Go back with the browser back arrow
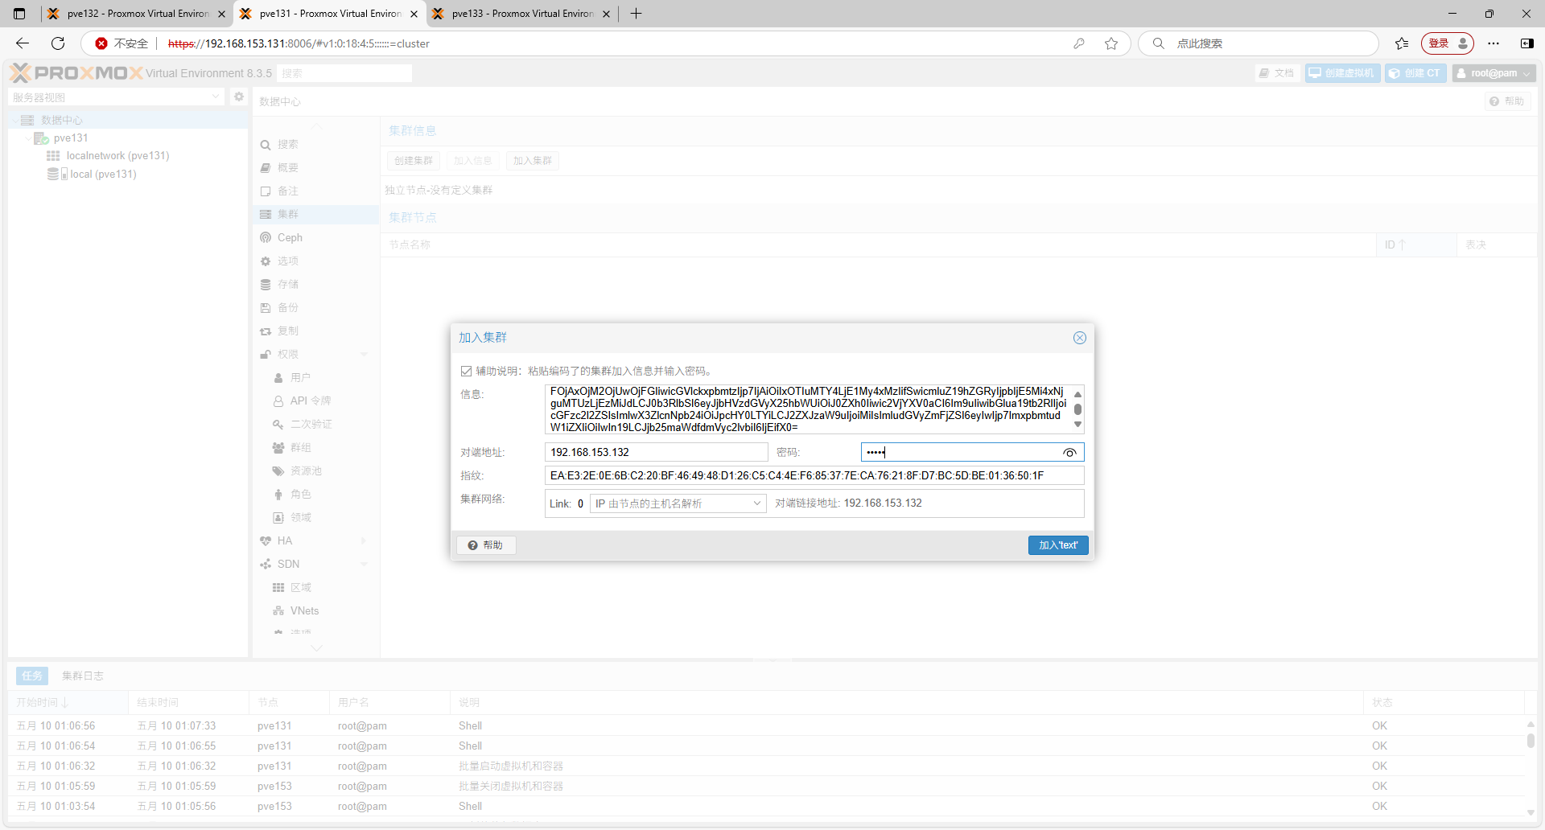Viewport: 1545px width, 830px height. 23,43
